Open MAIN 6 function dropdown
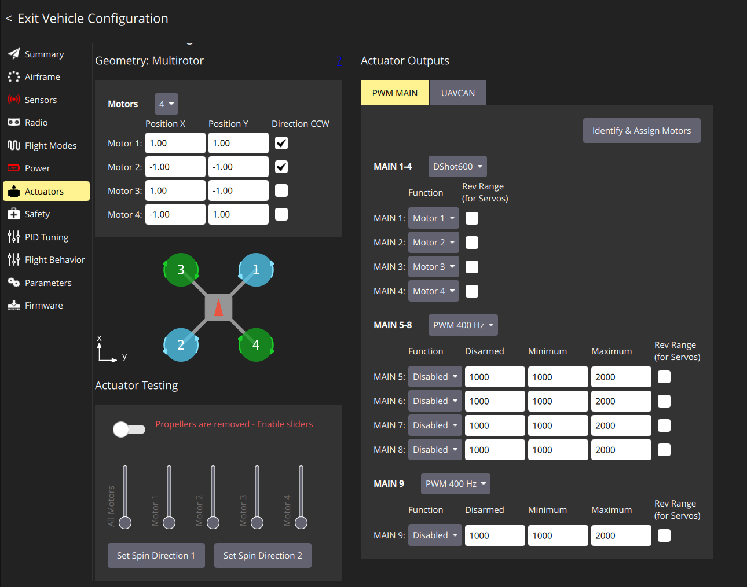747x587 pixels. 435,401
